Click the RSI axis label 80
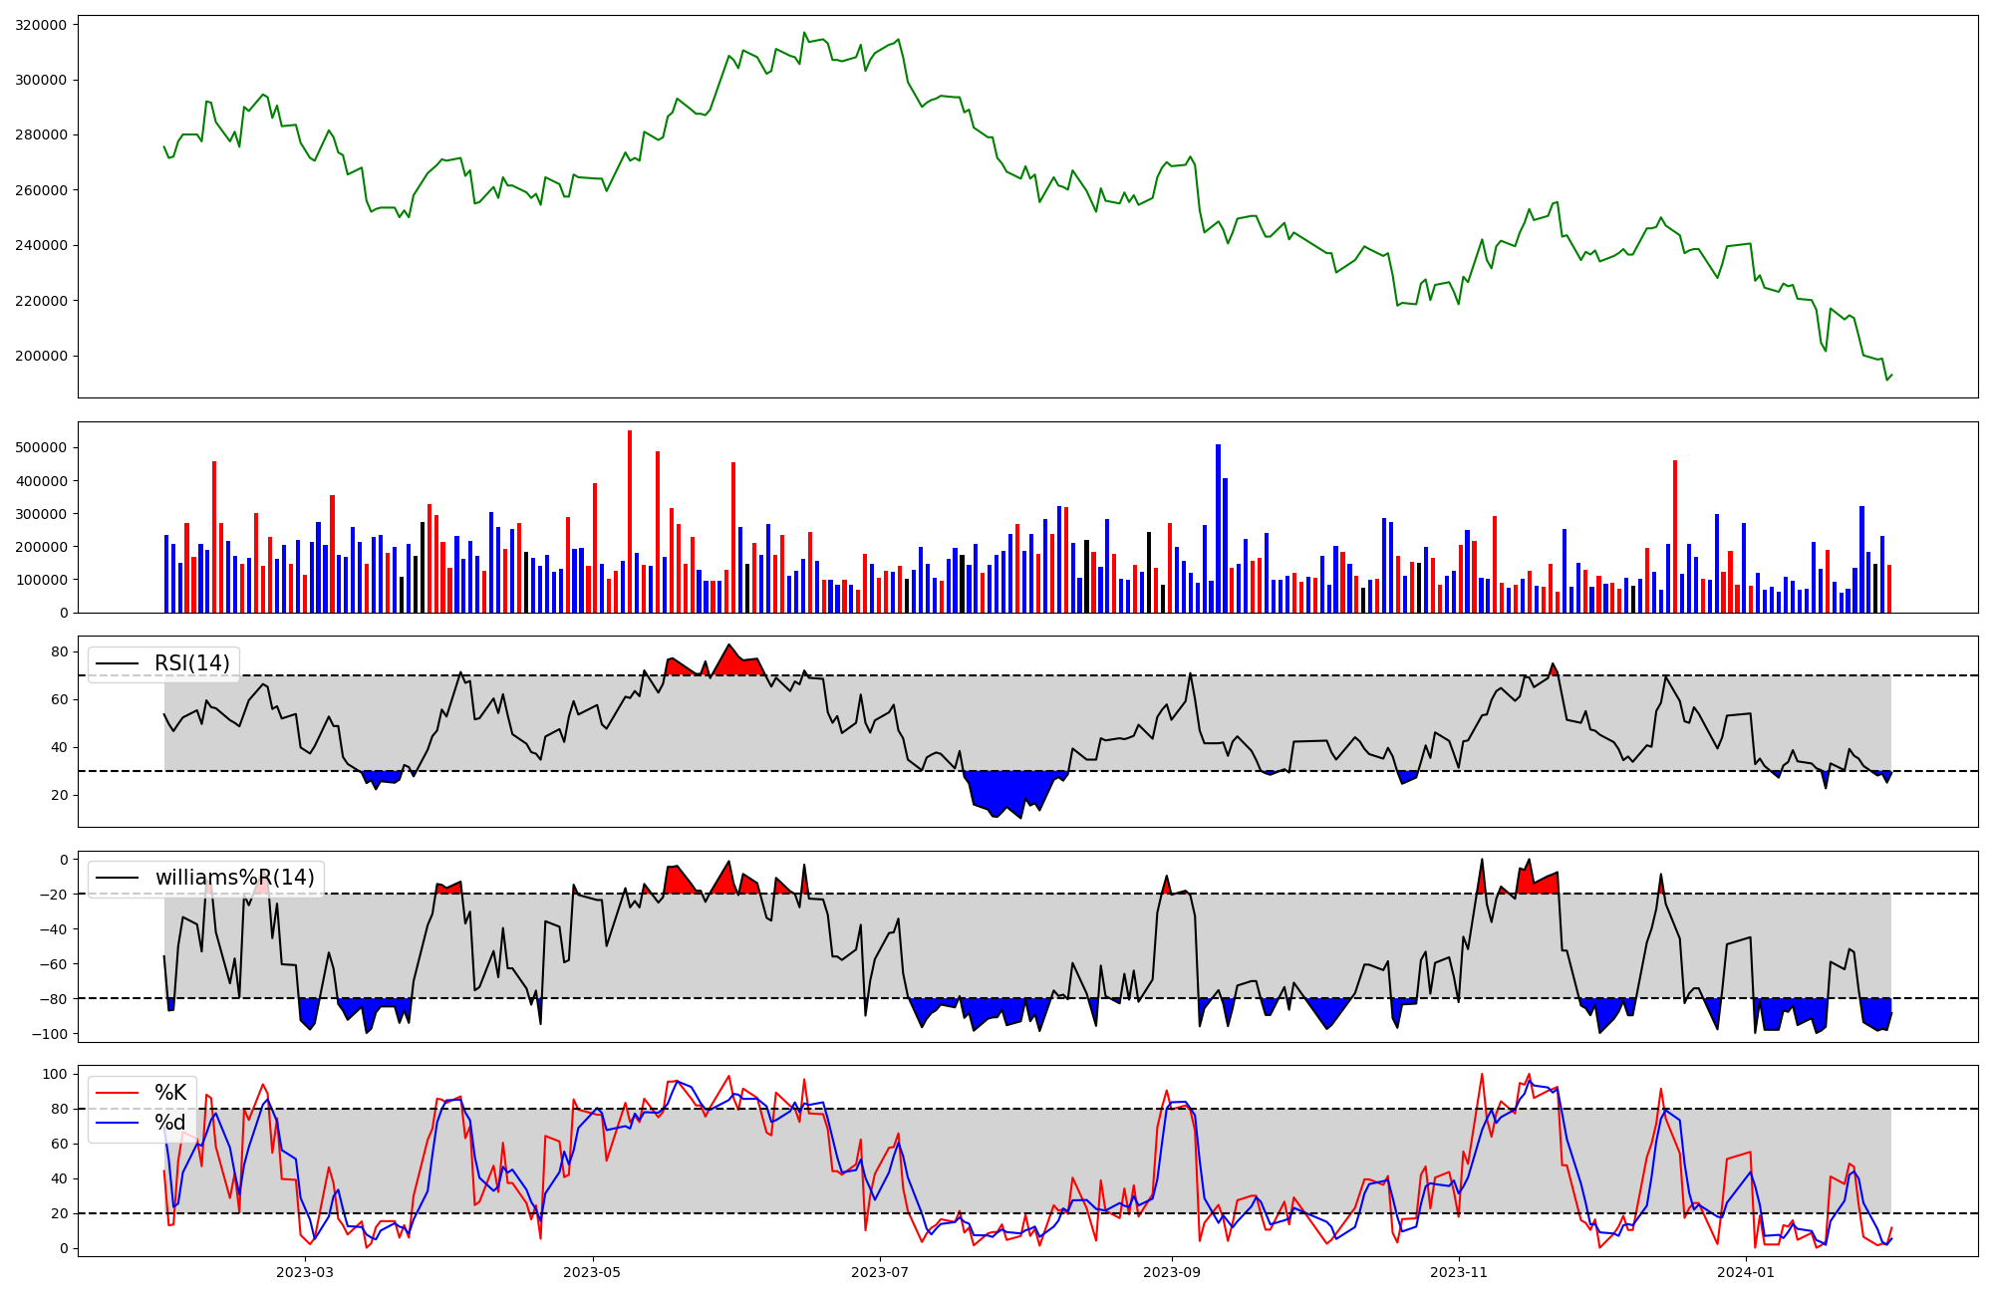 pos(60,651)
